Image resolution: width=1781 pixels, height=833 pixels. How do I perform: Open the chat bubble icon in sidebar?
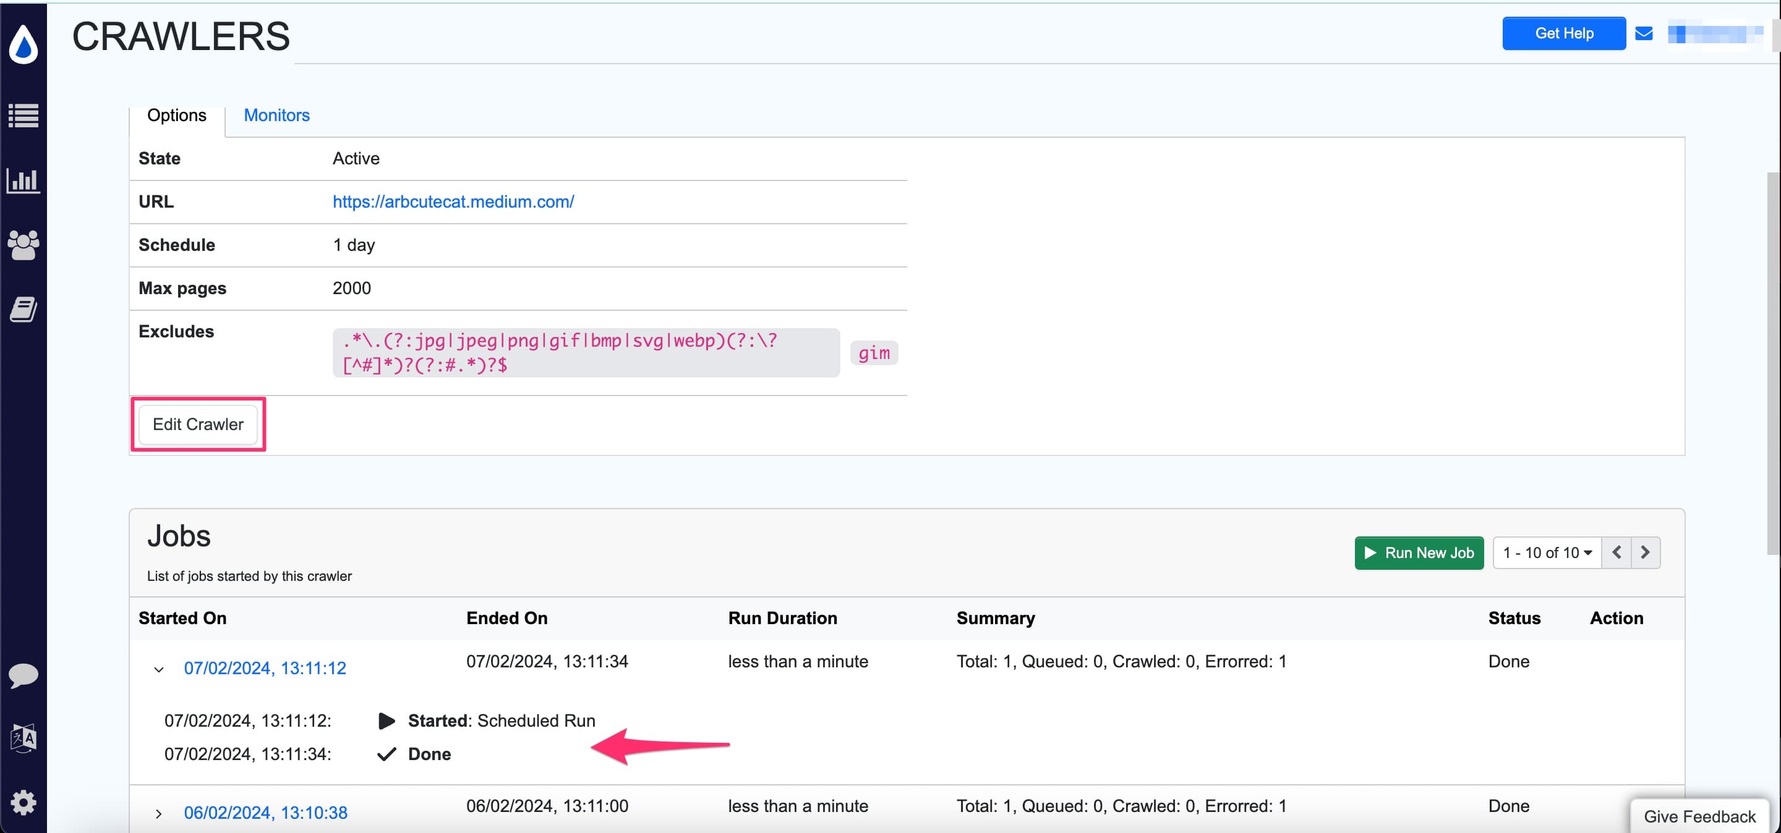pos(23,675)
